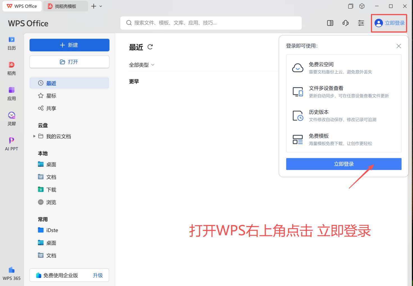The image size is (413, 286).
Task: Open the AI PPT sidebar icon
Action: 12,144
